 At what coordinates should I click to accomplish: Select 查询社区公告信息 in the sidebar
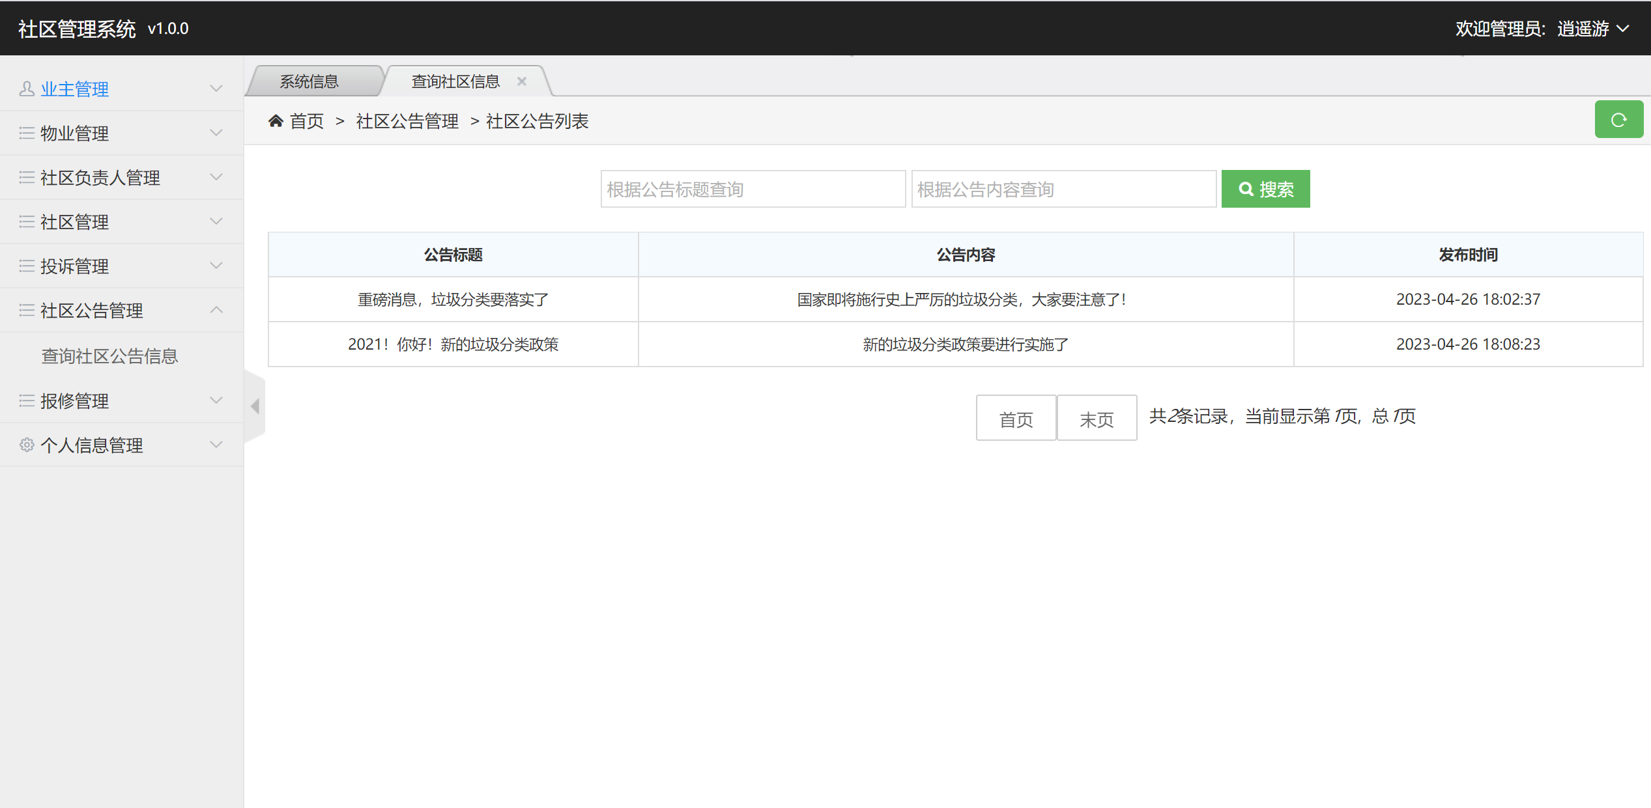(109, 356)
